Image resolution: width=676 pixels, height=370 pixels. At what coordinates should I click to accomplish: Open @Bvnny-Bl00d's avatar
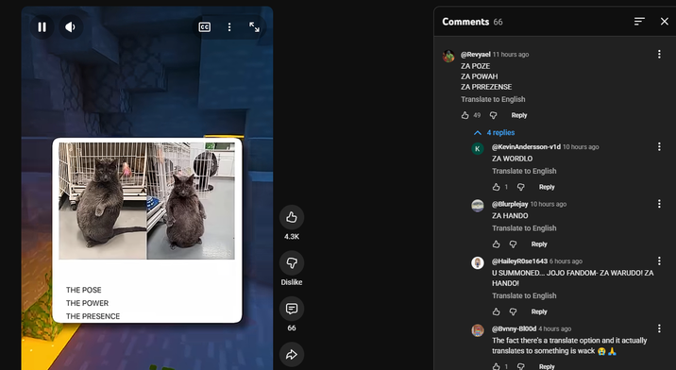[x=477, y=330]
